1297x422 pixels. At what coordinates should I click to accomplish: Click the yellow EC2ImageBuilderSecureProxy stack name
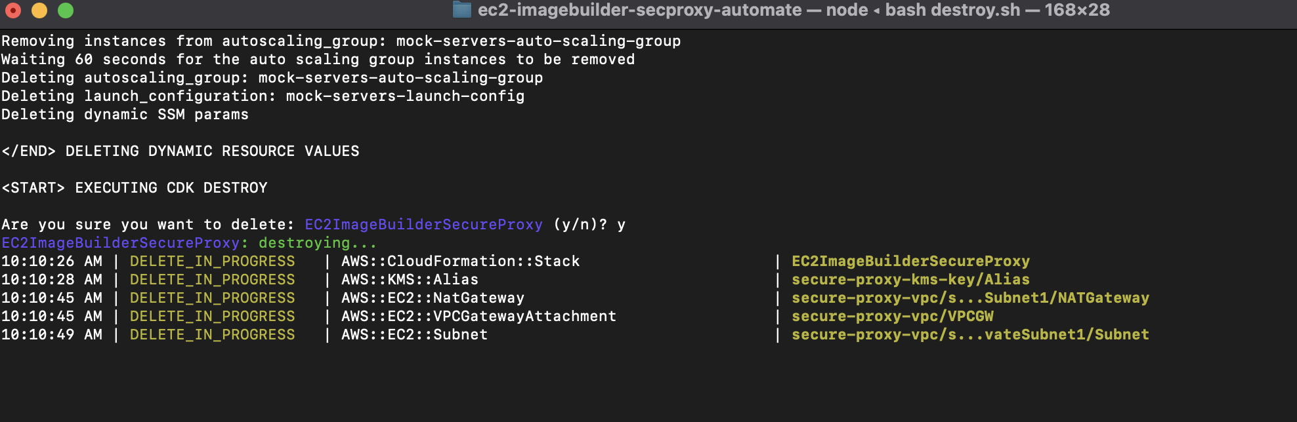[910, 261]
